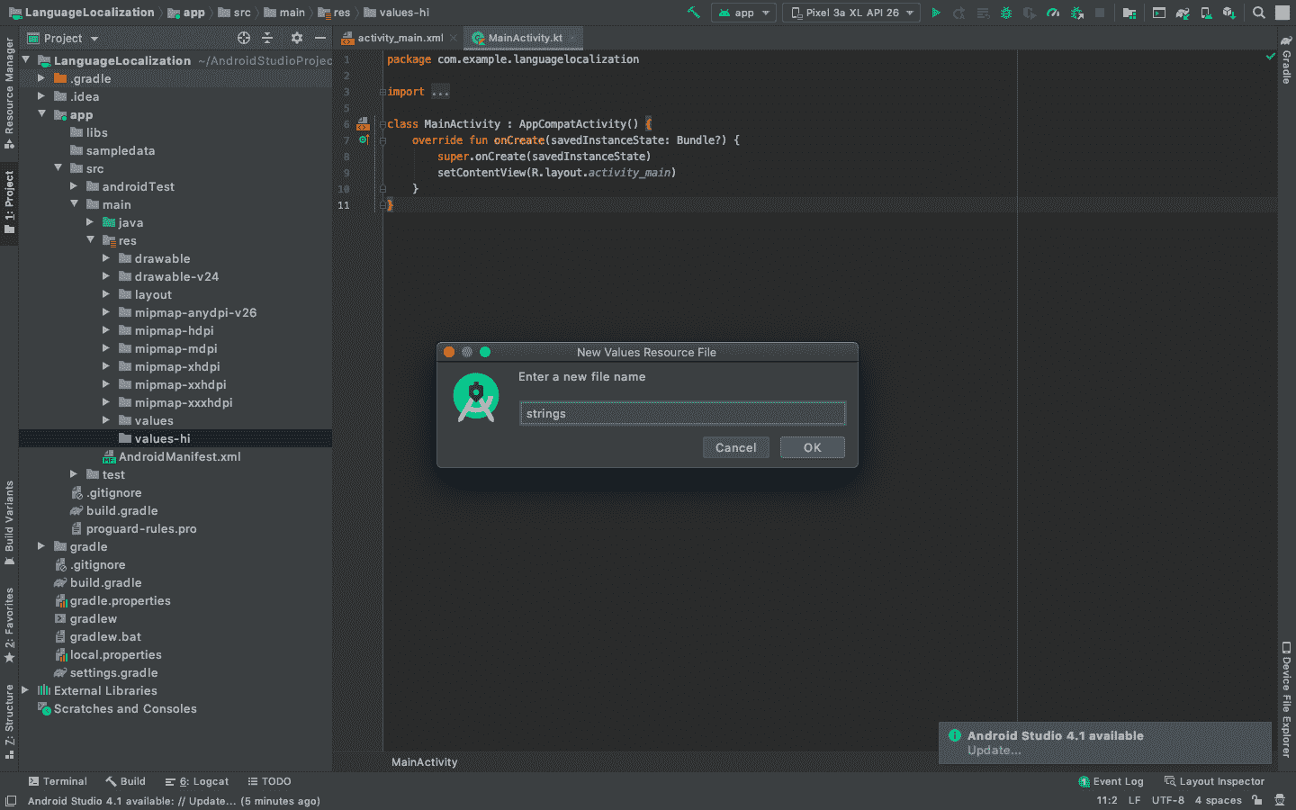Open Project view settings gear icon

(297, 38)
